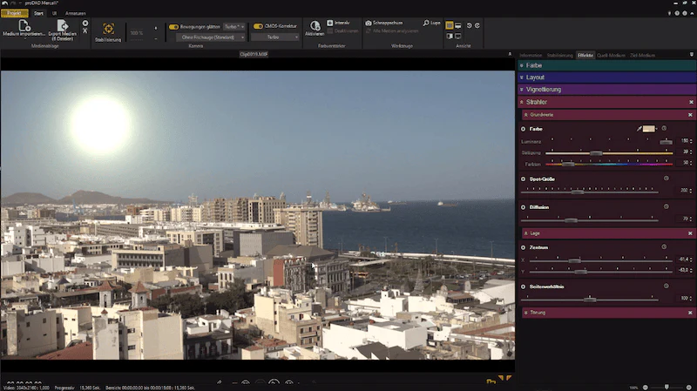Open the Lupe magnifier tool
The image size is (697, 391).
pos(426,23)
